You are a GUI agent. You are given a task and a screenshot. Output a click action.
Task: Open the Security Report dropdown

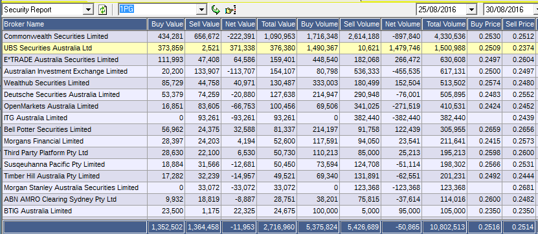(89, 10)
